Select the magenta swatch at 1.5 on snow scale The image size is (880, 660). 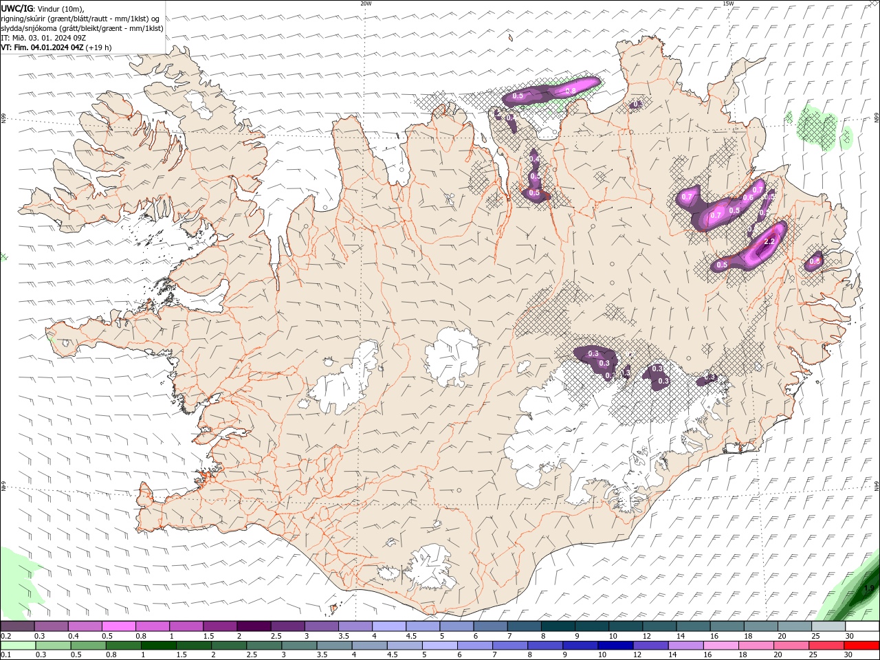[x=220, y=626]
